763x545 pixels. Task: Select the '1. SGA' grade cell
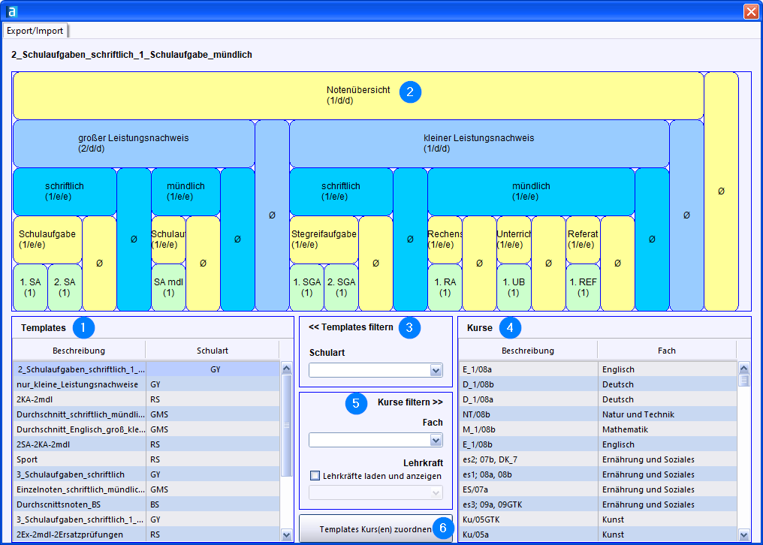pyautogui.click(x=306, y=287)
